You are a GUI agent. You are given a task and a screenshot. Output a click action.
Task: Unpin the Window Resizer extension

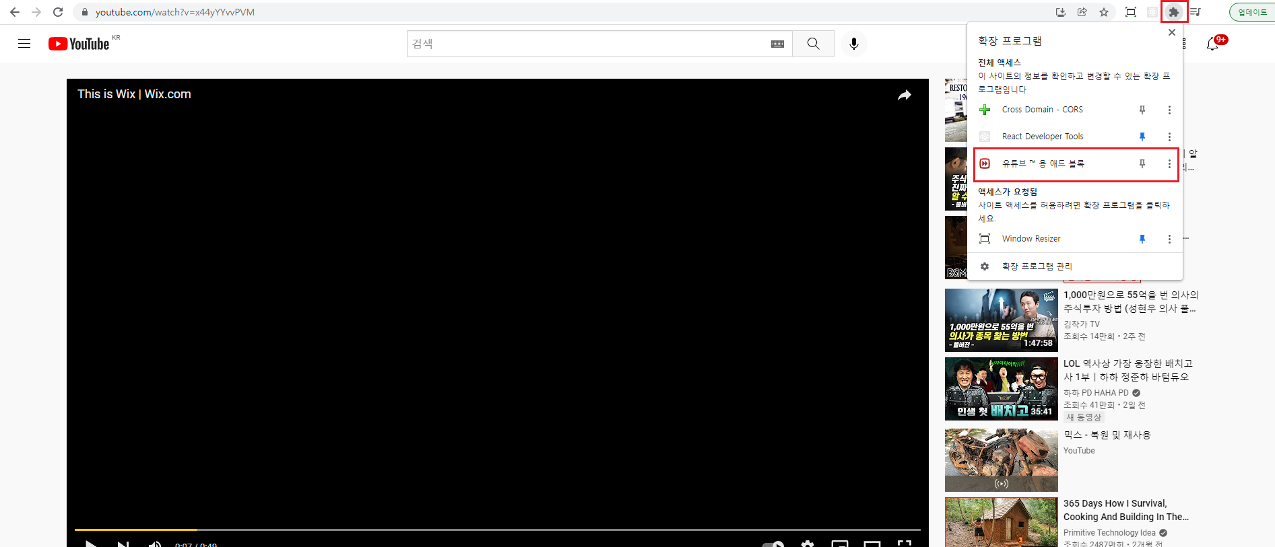(x=1142, y=239)
